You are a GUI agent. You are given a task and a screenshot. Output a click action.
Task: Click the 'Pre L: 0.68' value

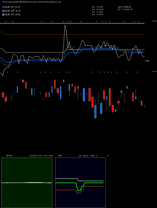coord(98,12)
